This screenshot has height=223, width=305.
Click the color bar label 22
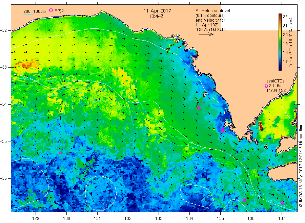285,17
